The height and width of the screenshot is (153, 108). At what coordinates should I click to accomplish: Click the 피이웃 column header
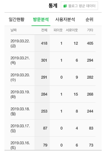[58, 30]
